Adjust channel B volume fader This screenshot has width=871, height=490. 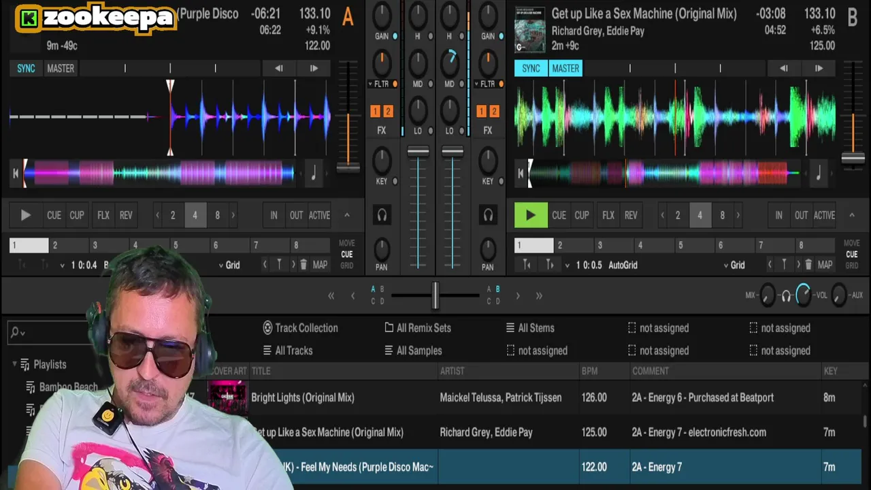(453, 151)
